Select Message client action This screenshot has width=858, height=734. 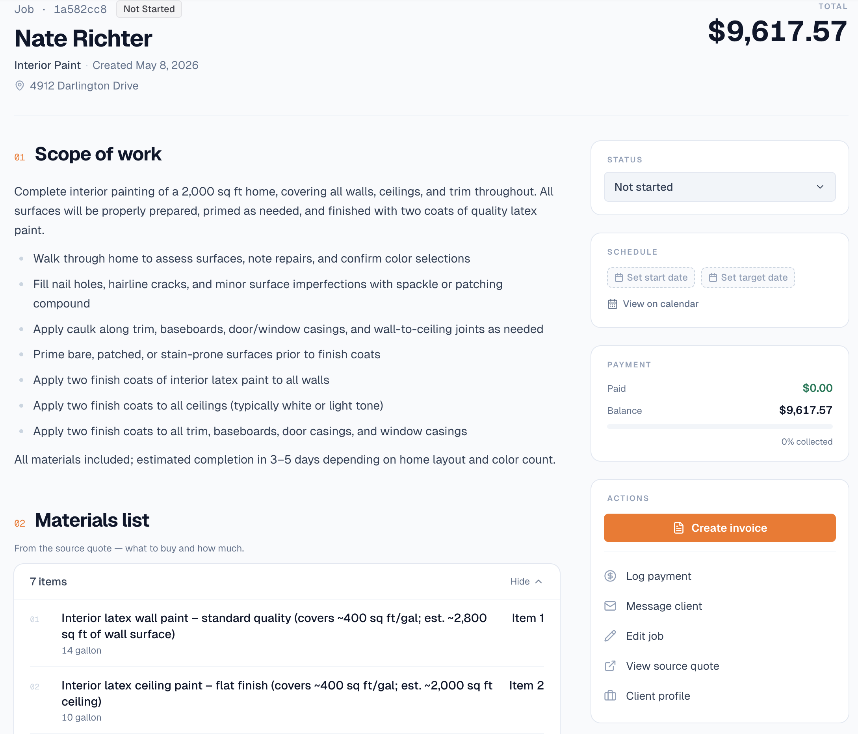pyautogui.click(x=664, y=606)
